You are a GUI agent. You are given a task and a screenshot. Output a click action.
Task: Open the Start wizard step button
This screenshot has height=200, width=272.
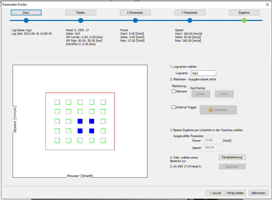pos(26,13)
